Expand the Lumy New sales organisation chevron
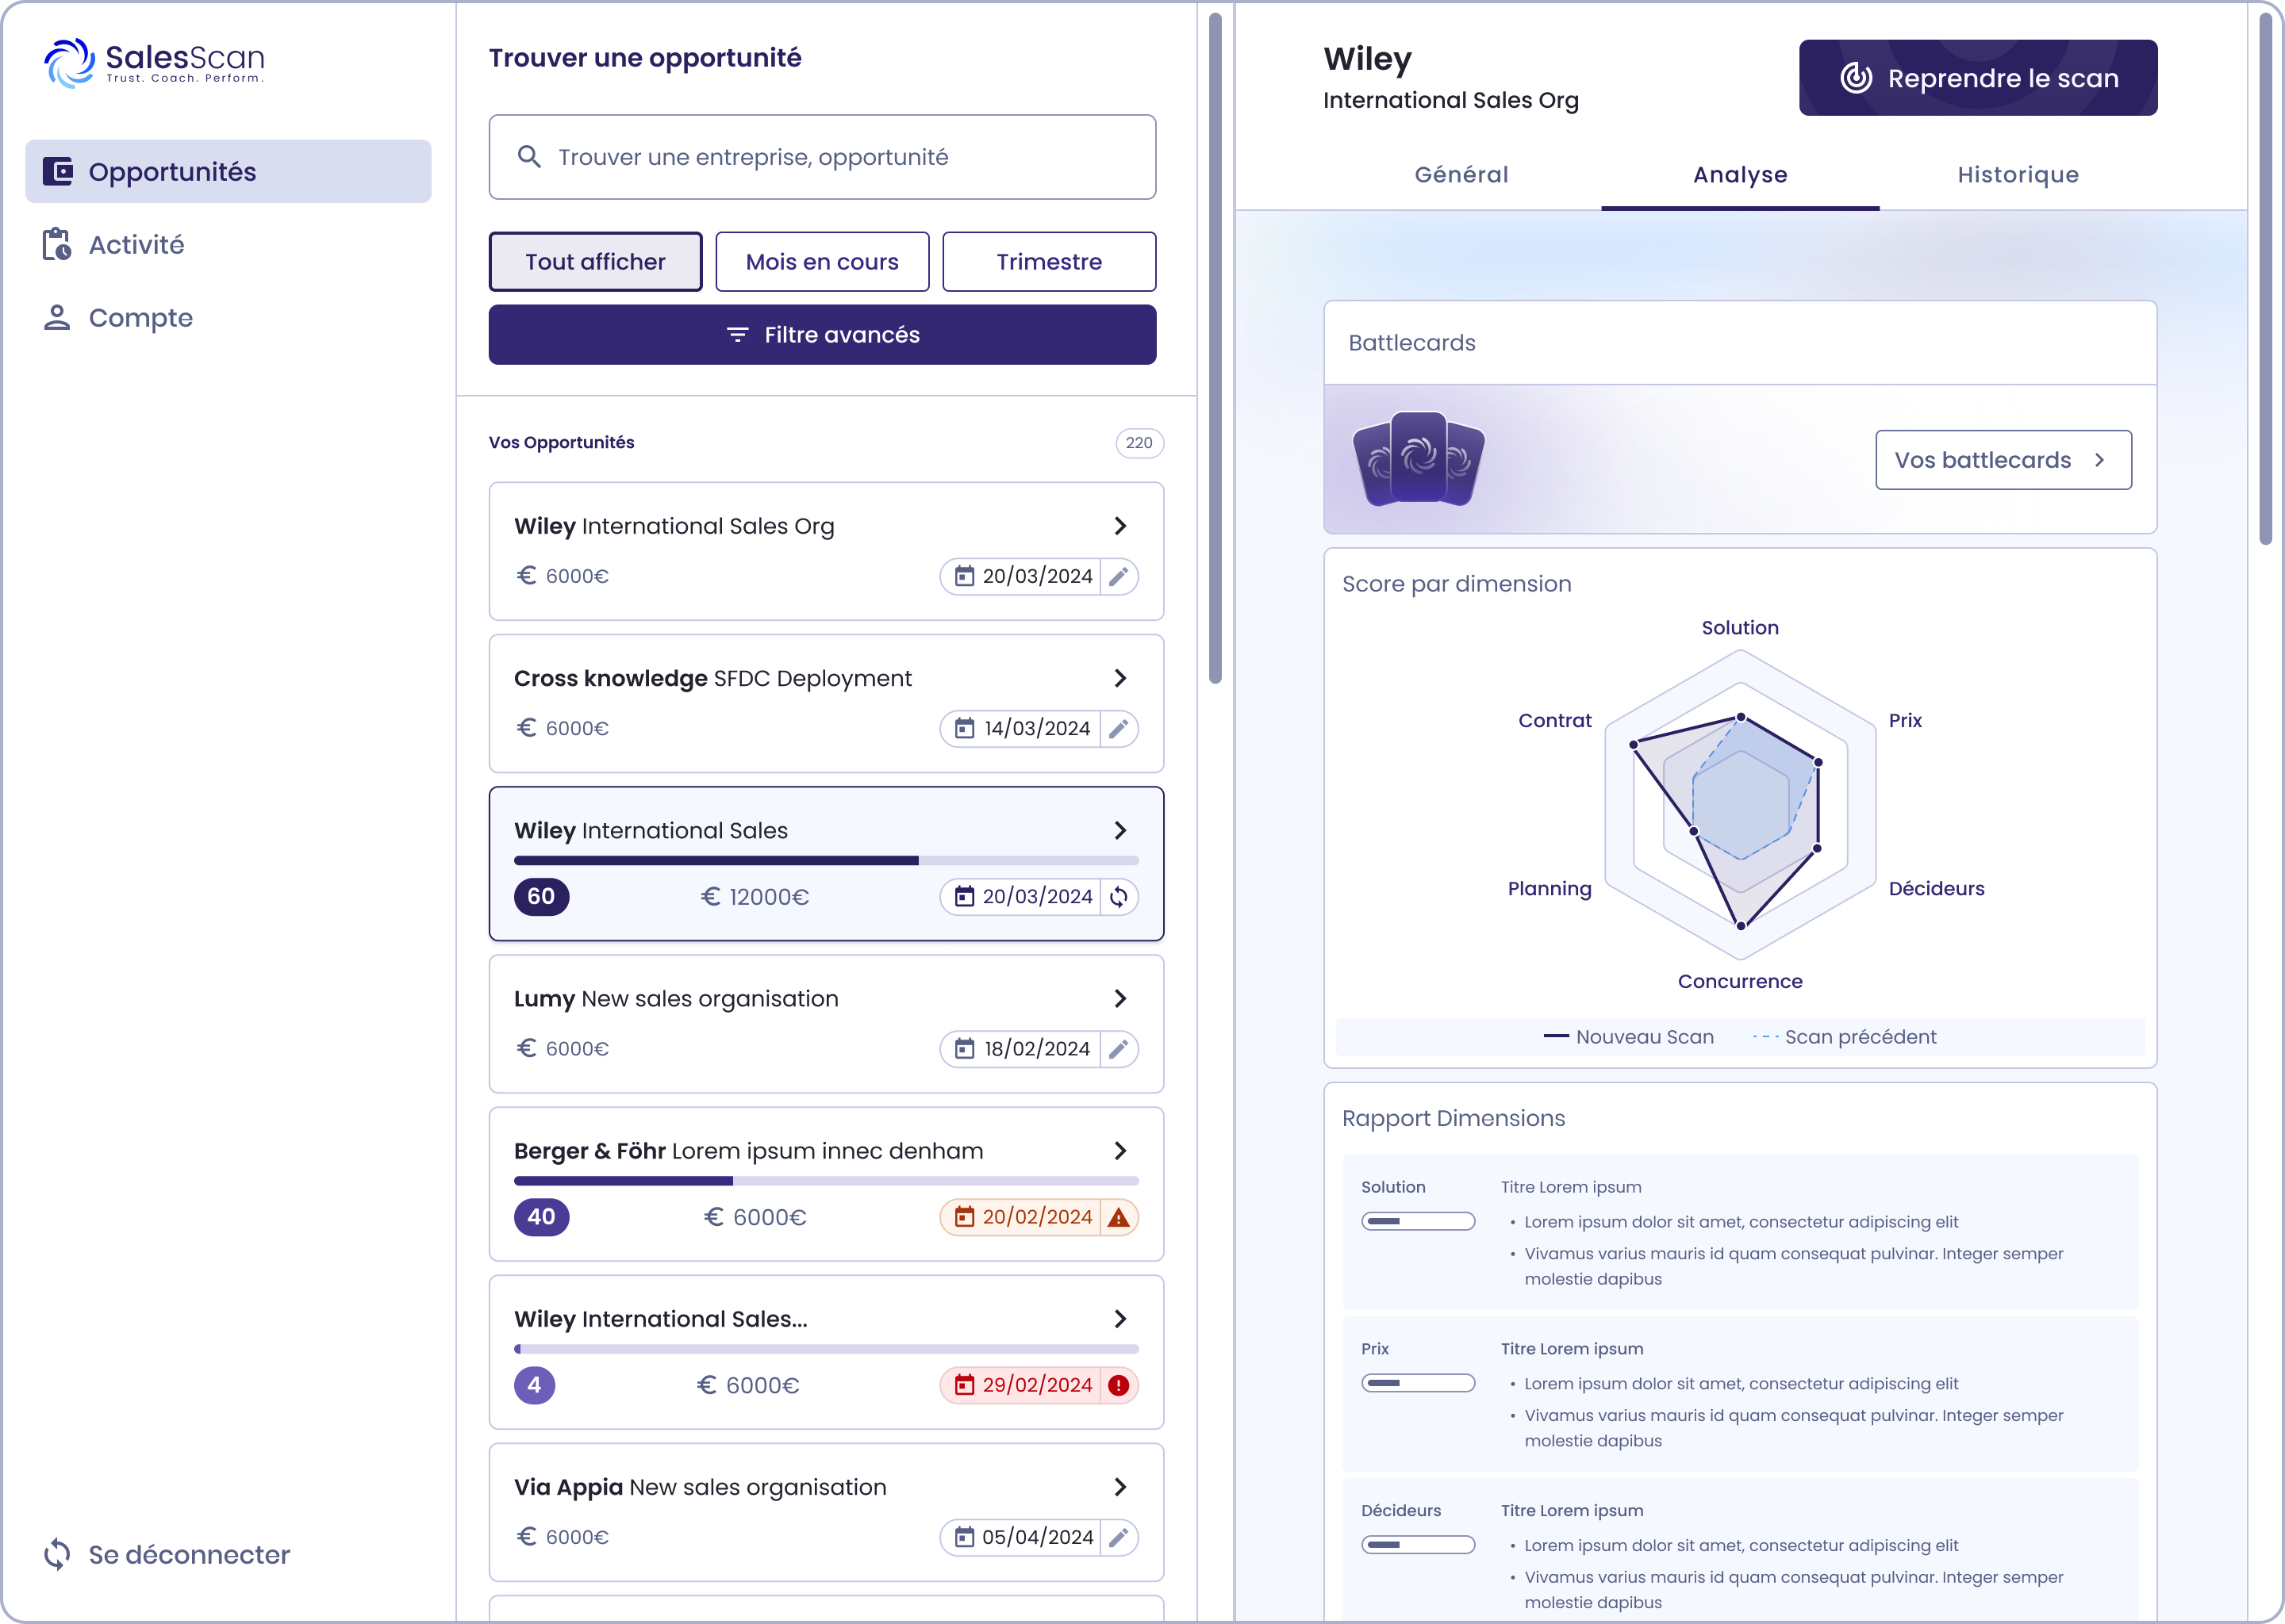Viewport: 2285px width, 1624px height. point(1119,998)
